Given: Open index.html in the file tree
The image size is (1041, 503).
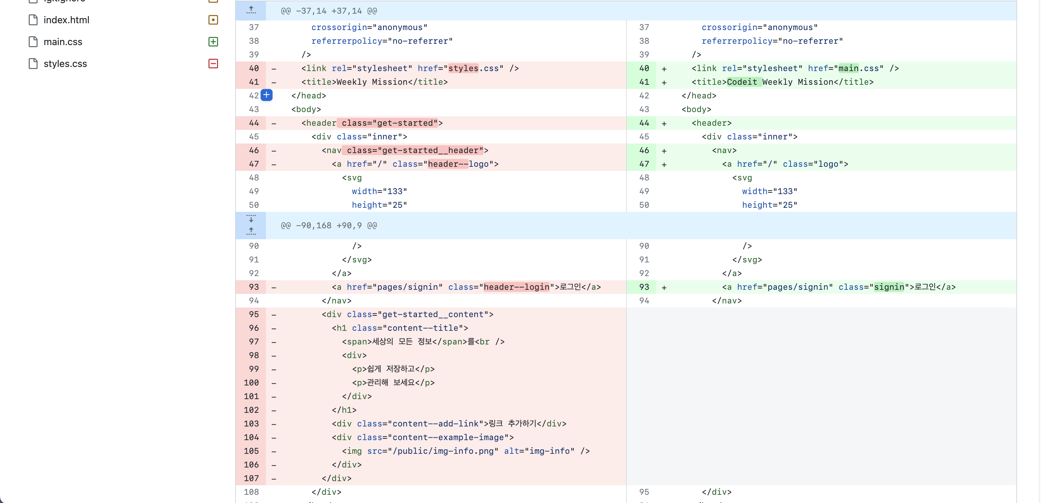Looking at the screenshot, I should [66, 20].
